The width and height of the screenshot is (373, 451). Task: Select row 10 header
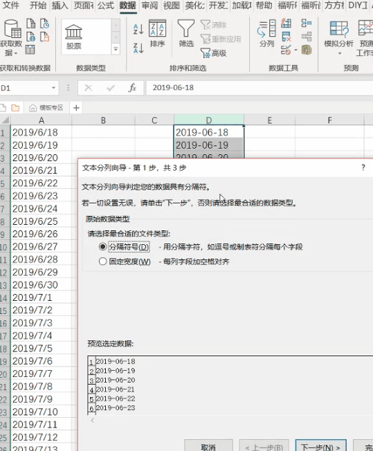[x=3, y=247]
